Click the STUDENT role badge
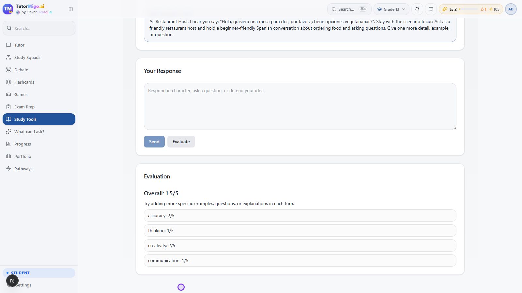 point(39,273)
